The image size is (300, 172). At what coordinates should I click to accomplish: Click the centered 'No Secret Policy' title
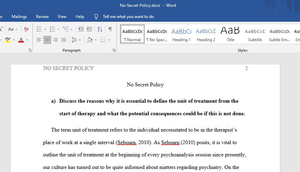145,85
